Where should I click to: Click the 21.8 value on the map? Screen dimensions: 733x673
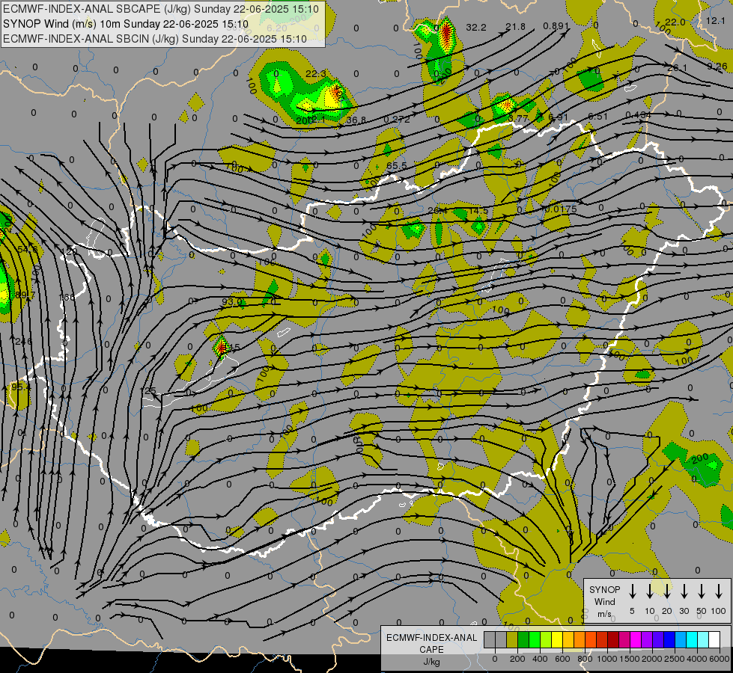[x=515, y=27]
